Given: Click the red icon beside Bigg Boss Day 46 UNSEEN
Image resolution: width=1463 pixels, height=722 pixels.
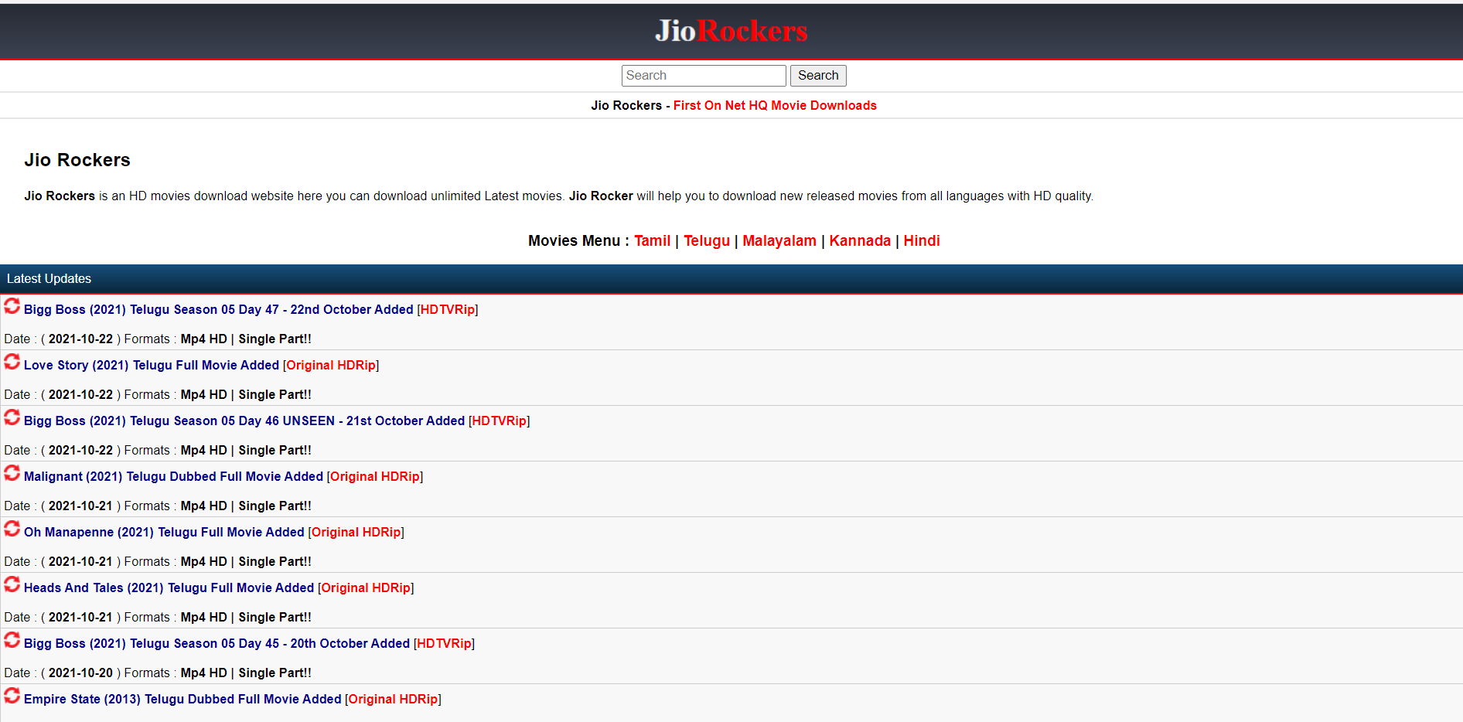Looking at the screenshot, I should 12,417.
